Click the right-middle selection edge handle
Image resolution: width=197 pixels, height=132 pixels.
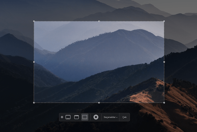click(164, 62)
